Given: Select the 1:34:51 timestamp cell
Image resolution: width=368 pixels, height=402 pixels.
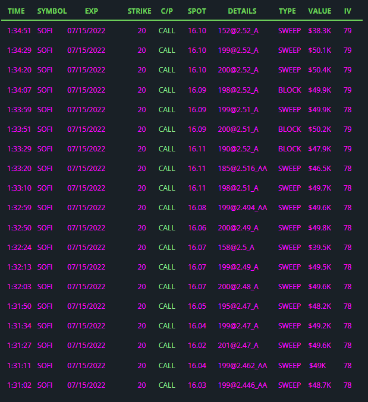Looking at the screenshot, I should coord(19,31).
